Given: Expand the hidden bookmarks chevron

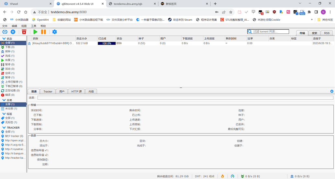Looking at the screenshot, I should 312,20.
